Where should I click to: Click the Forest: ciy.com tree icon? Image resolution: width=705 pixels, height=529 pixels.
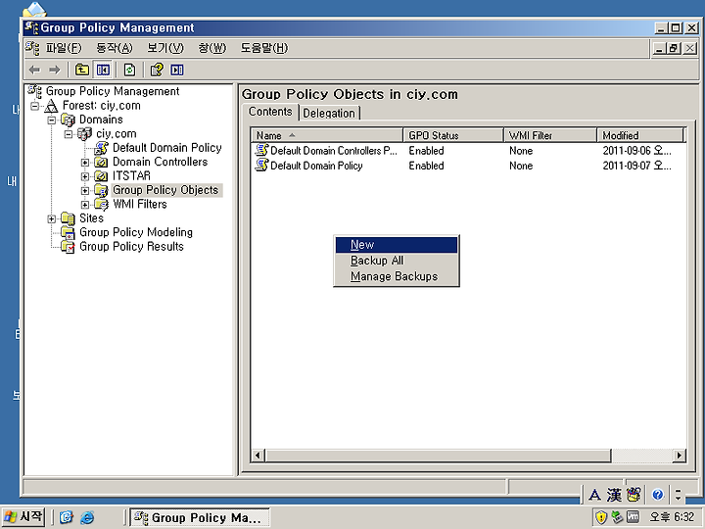click(x=51, y=106)
